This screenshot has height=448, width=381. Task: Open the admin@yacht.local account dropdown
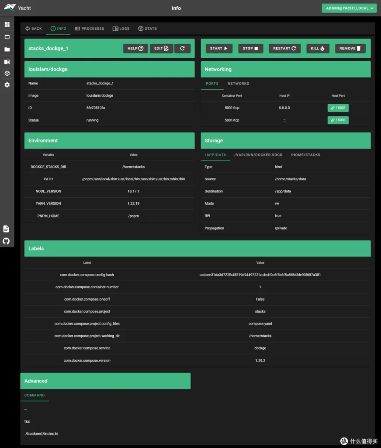click(349, 8)
